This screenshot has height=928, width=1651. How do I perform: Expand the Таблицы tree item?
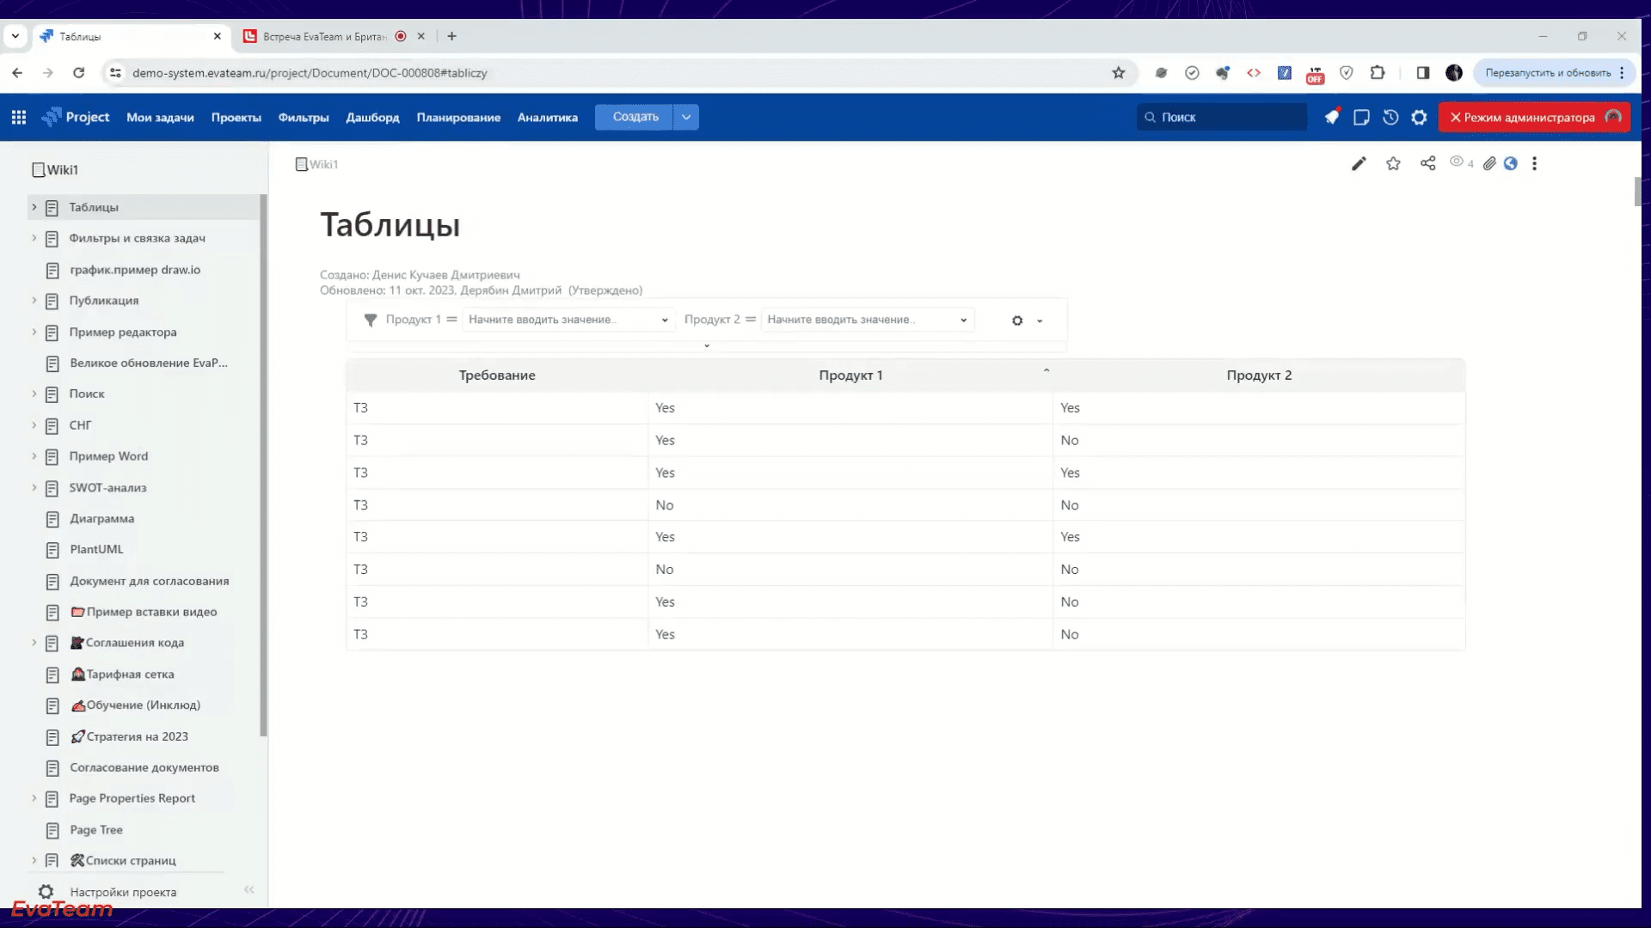pyautogui.click(x=34, y=207)
